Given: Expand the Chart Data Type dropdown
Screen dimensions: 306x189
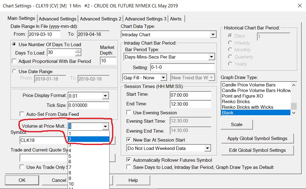Looking at the screenshot, I should pos(213,35).
